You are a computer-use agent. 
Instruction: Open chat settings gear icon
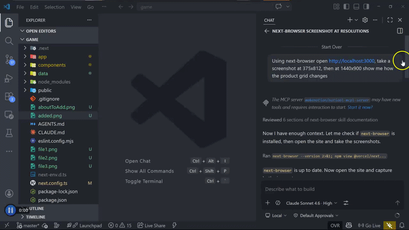(x=365, y=20)
